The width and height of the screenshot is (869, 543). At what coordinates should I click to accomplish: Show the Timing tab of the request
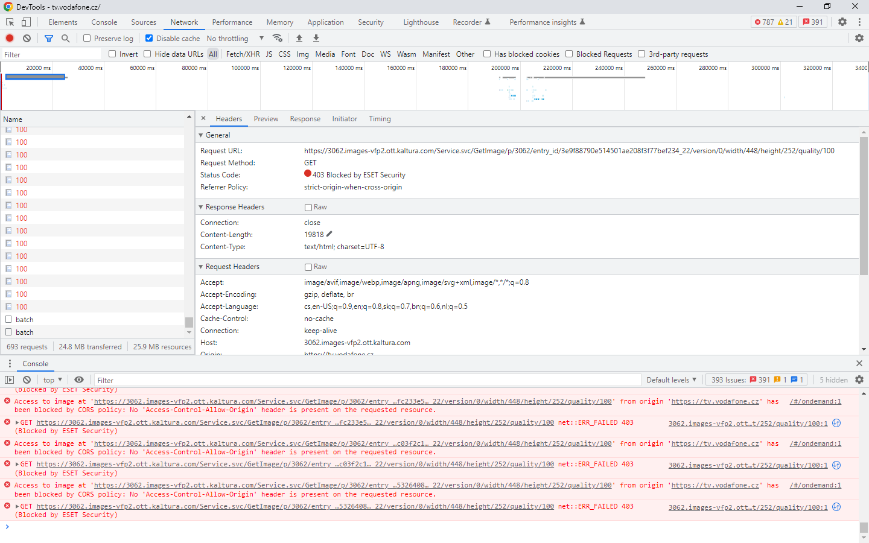pyautogui.click(x=380, y=119)
